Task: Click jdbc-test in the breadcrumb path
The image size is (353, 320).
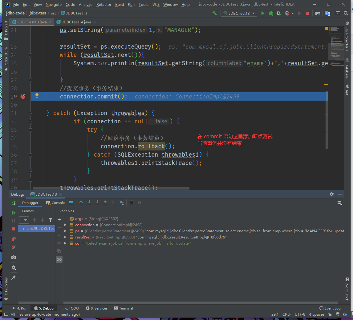Action: click(x=38, y=13)
